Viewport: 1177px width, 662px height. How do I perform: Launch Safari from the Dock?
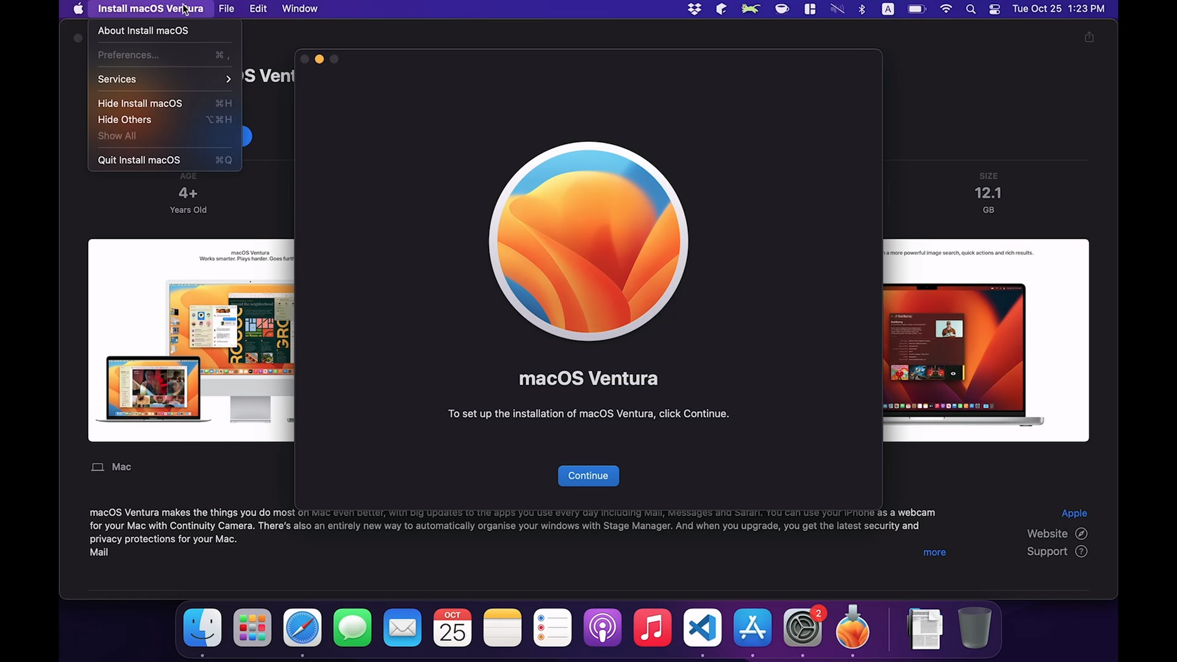pos(302,628)
